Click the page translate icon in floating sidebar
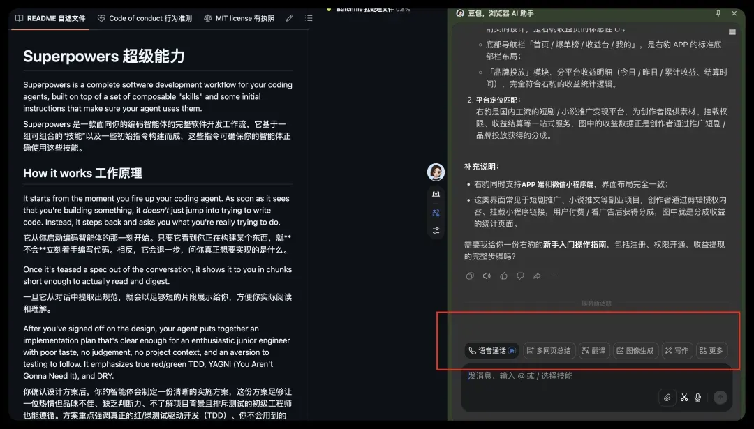Viewport: 754px width, 429px height. 436,213
